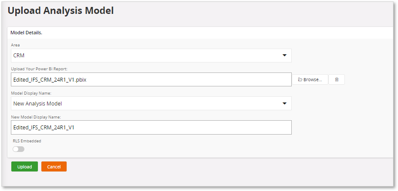Viewport: 398px width, 191px height.
Task: Click the Model Display Name label
Action: (x=31, y=93)
